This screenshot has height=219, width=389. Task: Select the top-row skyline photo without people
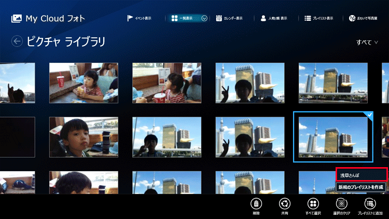pos(333,83)
